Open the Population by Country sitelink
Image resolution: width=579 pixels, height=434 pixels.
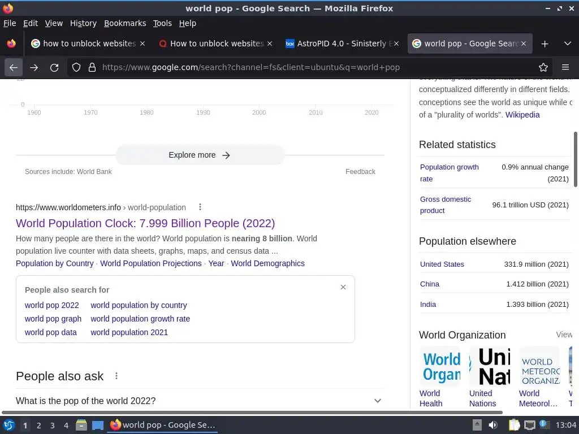click(55, 263)
